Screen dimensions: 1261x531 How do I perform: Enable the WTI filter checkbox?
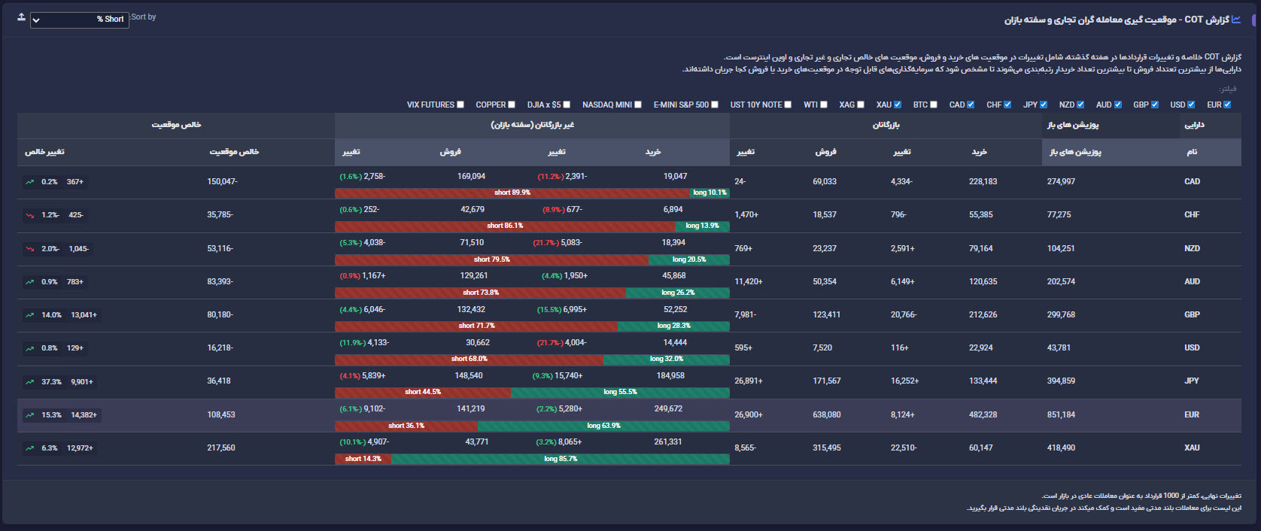pyautogui.click(x=824, y=105)
